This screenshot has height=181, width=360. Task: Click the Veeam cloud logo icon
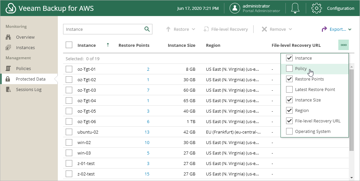click(11, 9)
